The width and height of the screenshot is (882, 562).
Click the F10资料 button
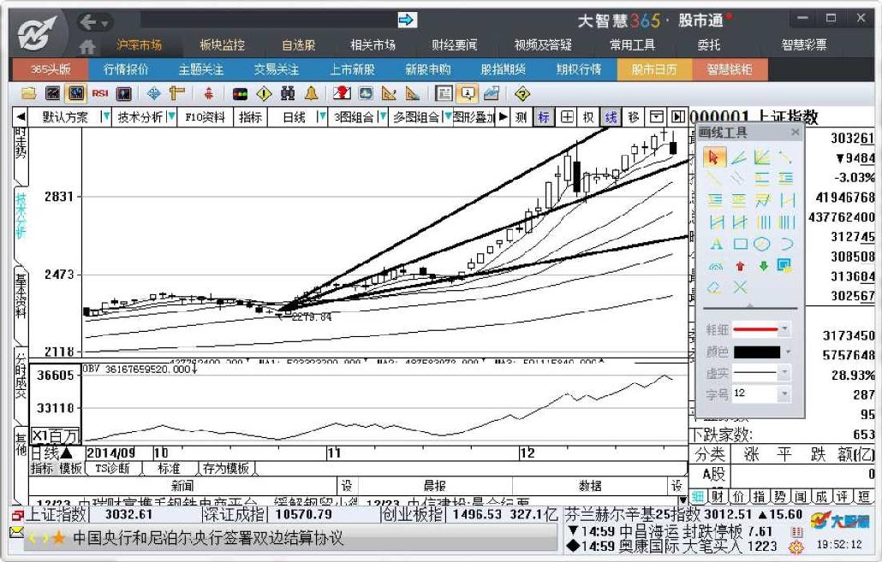pos(205,117)
